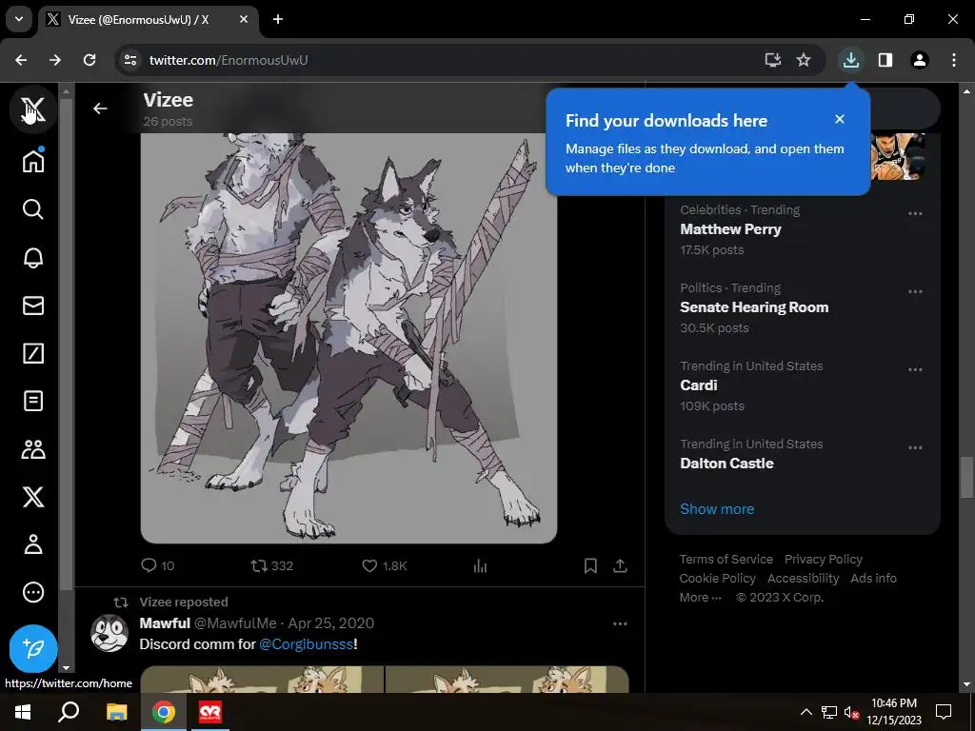Close the Vizee tab
Viewport: 975px width, 731px height.
point(244,19)
